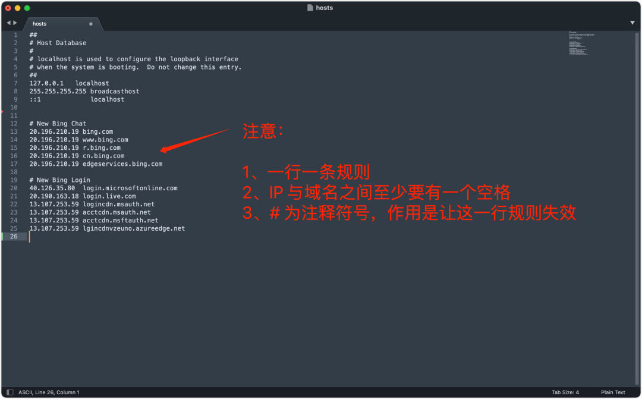
Task: Select the hosts file tab
Action: 64,24
